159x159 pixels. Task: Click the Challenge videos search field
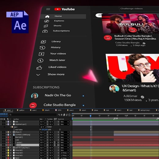point(139,9)
